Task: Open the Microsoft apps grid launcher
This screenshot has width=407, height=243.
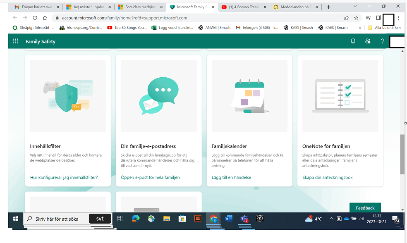Action: [x=16, y=41]
